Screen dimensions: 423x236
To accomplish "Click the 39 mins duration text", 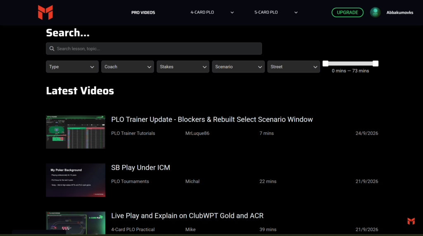I will pyautogui.click(x=268, y=229).
